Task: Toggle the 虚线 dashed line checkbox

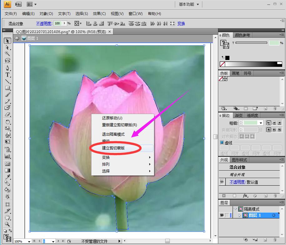Action: click(x=222, y=142)
